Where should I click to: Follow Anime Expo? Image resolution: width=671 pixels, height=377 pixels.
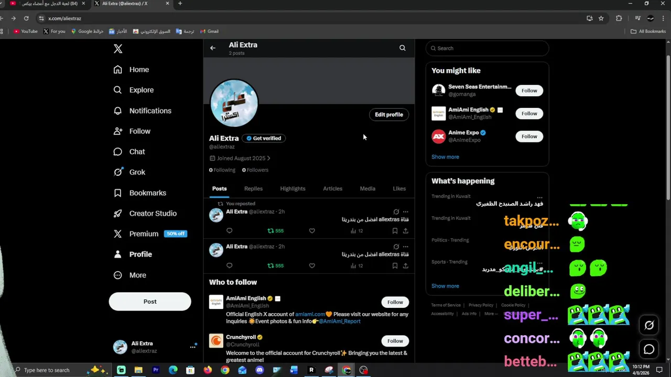tap(529, 137)
